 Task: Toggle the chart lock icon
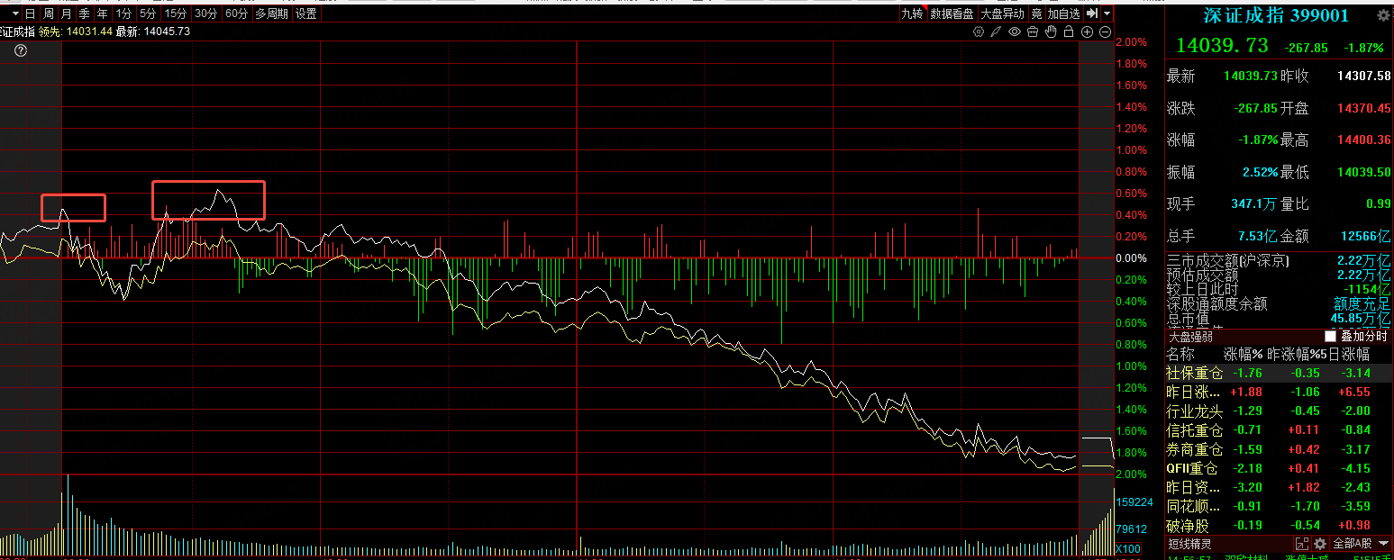tap(1069, 32)
